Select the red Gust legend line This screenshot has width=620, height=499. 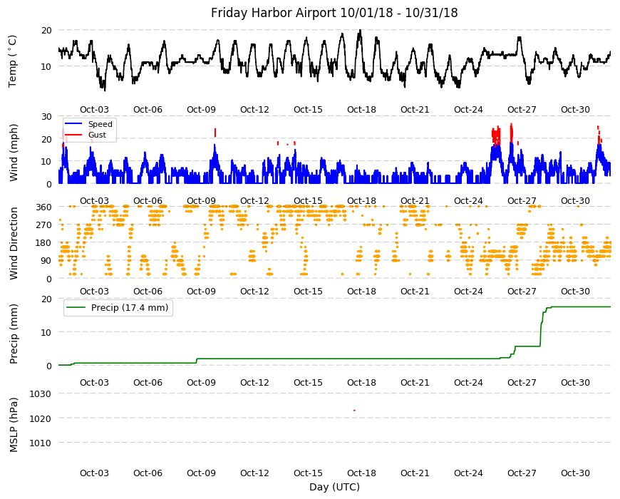tap(73, 135)
